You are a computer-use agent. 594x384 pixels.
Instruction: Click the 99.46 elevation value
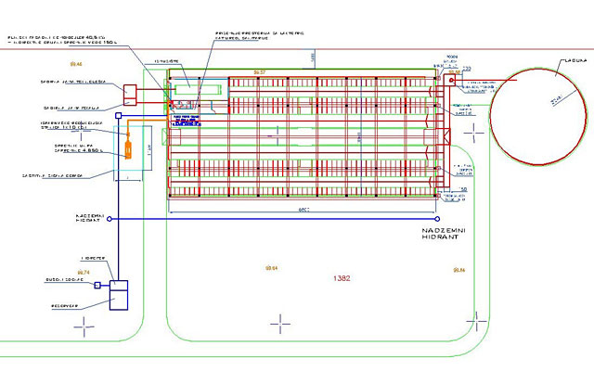pyautogui.click(x=76, y=64)
